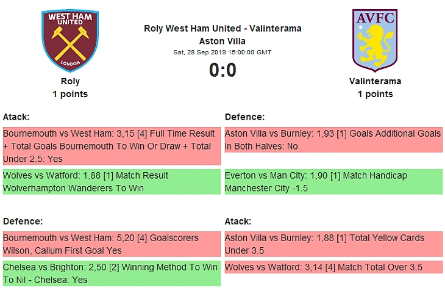Select the Valinterama player name
This screenshot has height=293, width=445.
click(375, 81)
